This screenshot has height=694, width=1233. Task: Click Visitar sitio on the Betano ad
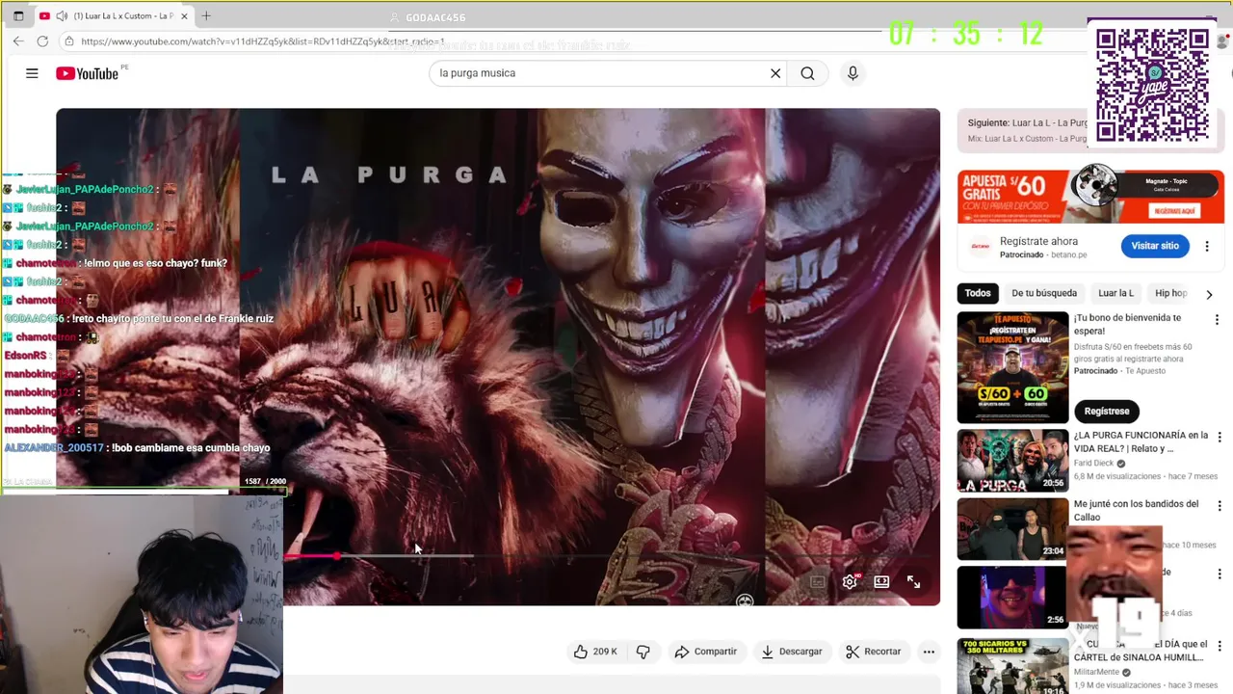point(1155,246)
